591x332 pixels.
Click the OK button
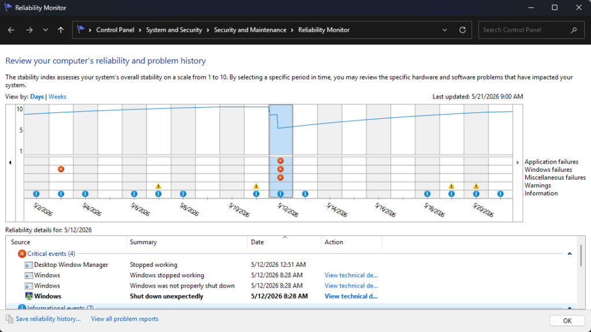[x=567, y=320]
